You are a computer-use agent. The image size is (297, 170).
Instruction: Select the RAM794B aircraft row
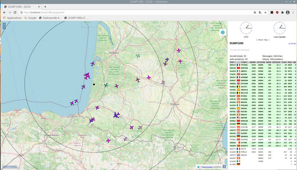point(263,68)
